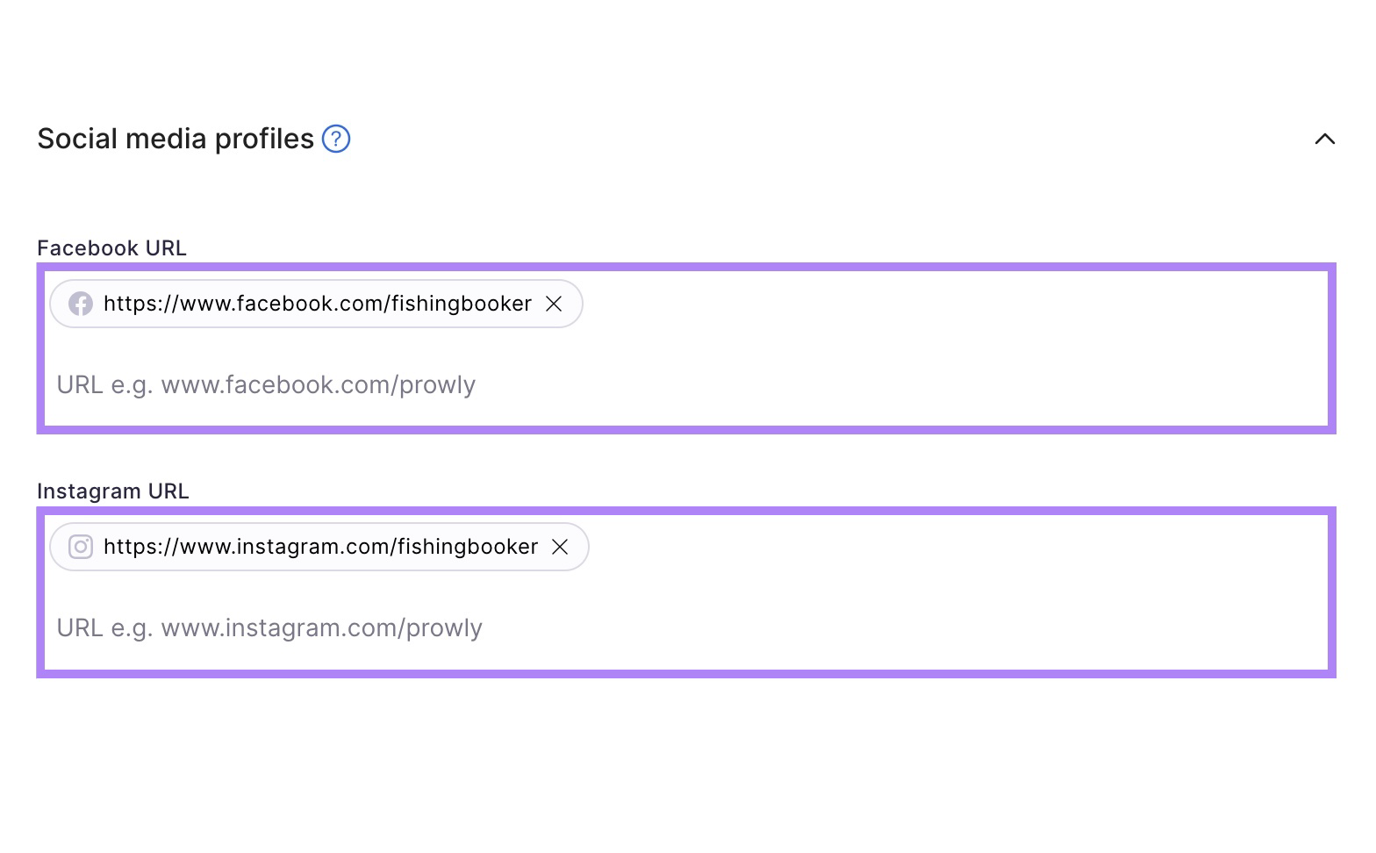
Task: Click the Facebook URL input placeholder area
Action: (266, 384)
